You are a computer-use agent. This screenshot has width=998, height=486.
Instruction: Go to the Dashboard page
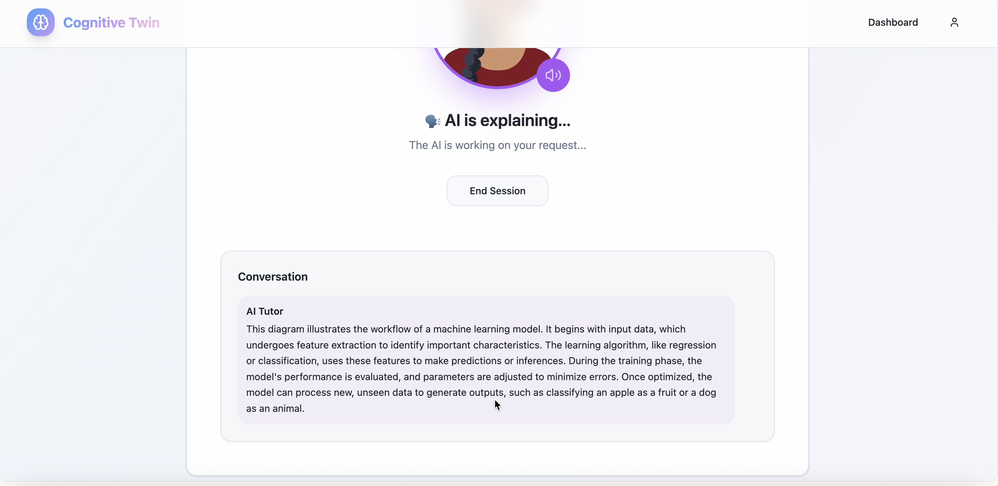pyautogui.click(x=892, y=23)
